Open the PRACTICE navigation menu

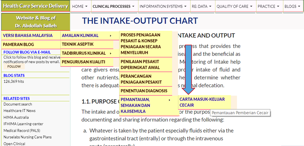pos(268,6)
